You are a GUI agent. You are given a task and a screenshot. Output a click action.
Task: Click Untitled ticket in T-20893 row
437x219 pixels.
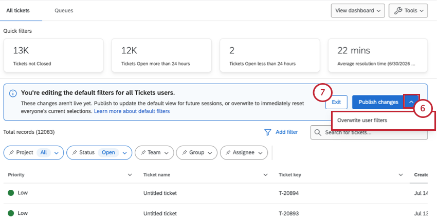[x=160, y=213]
